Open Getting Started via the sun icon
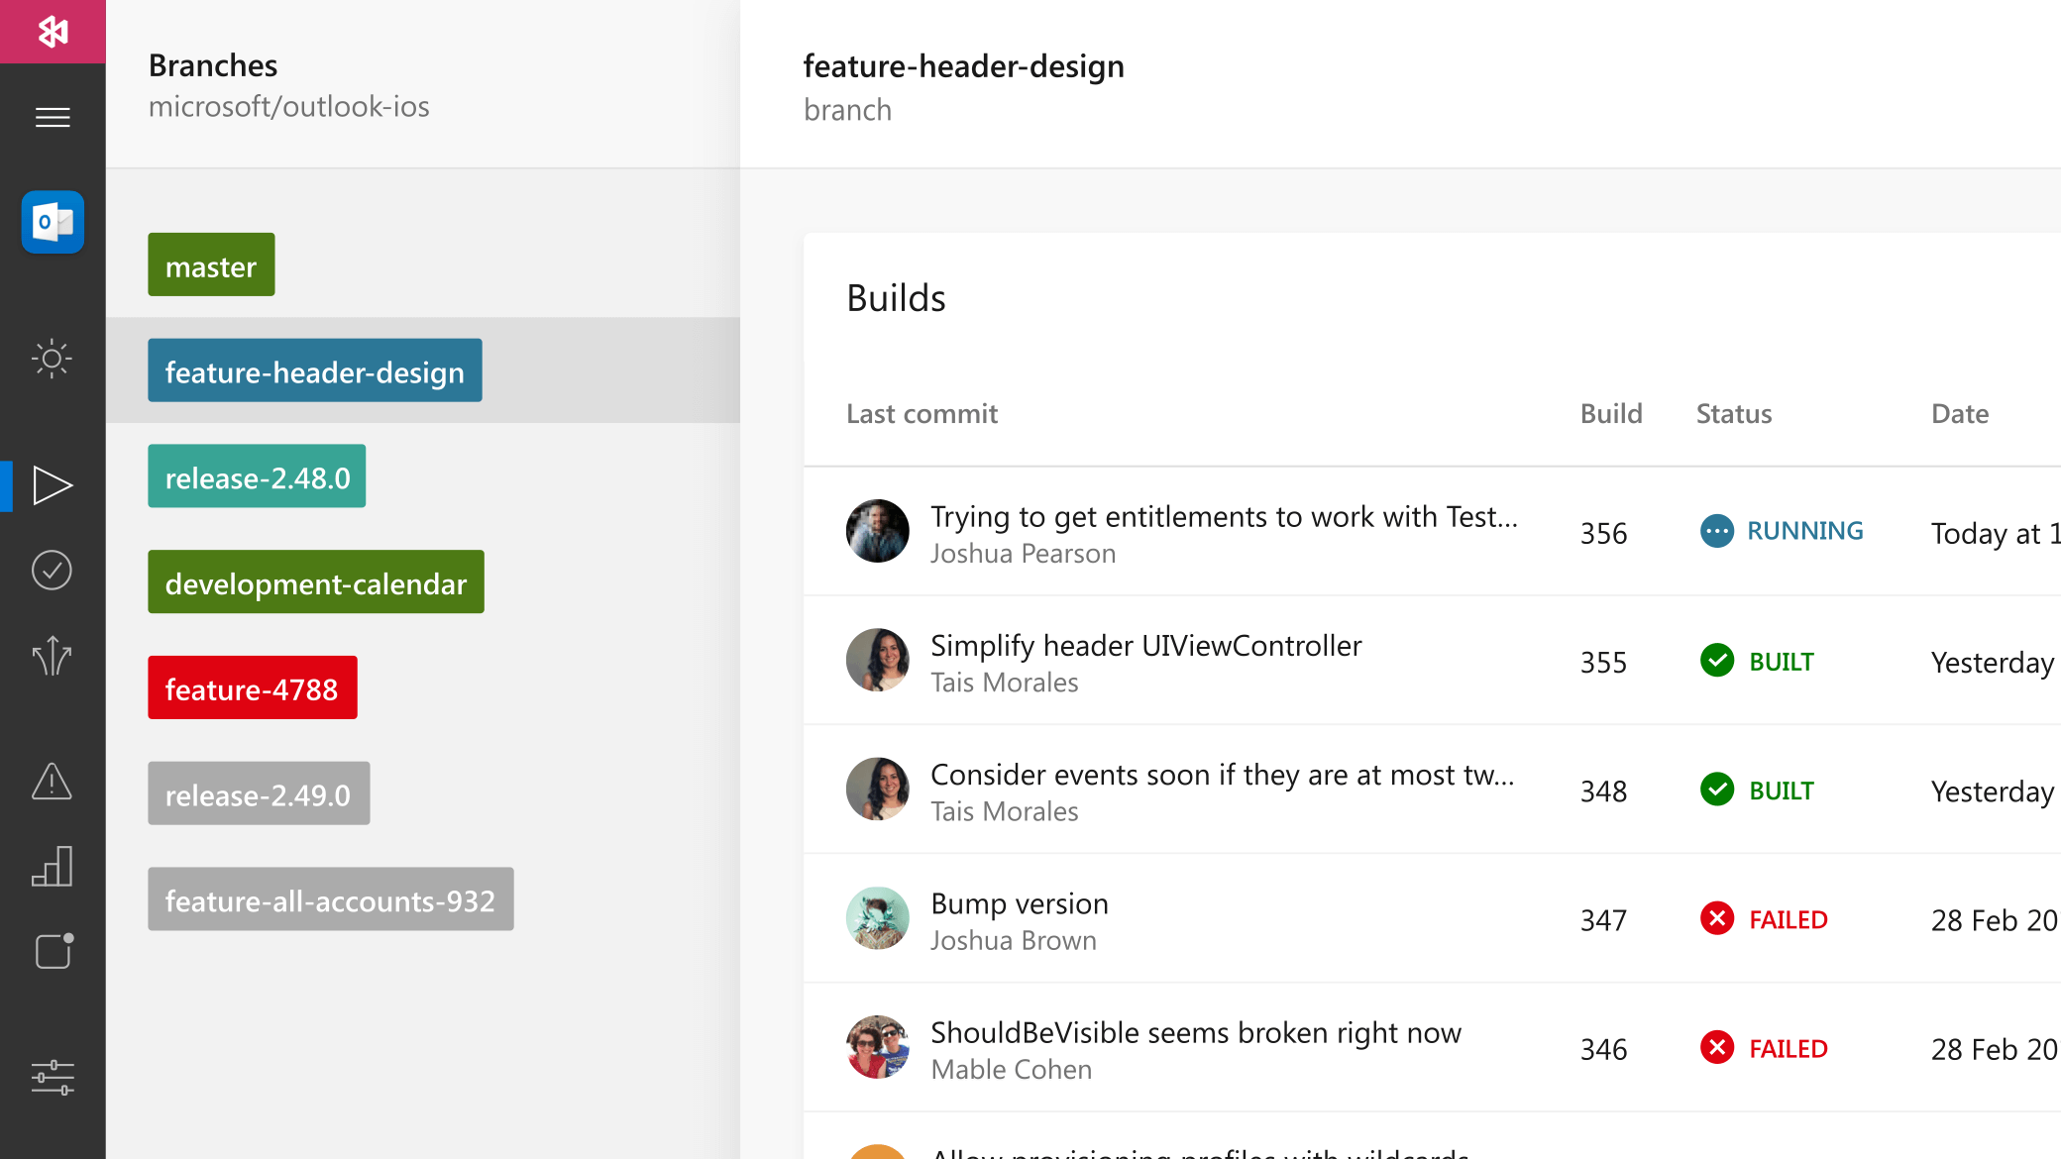The height and width of the screenshot is (1159, 2061). [52, 360]
